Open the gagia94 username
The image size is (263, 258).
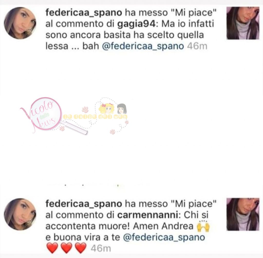pyautogui.click(x=137, y=24)
